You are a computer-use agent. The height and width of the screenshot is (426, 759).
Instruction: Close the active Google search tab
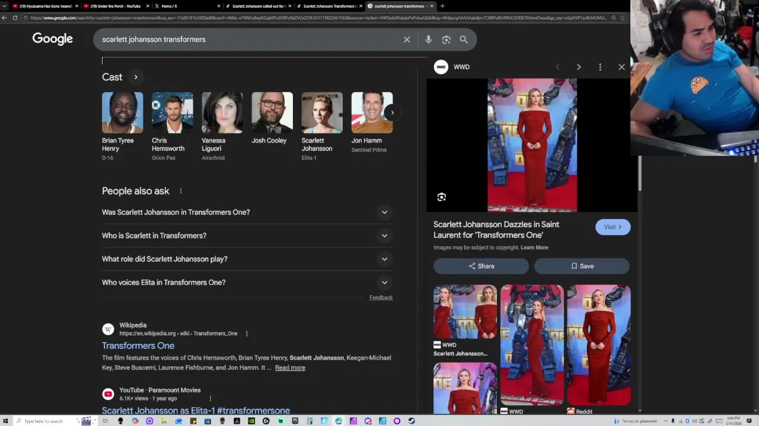click(432, 6)
